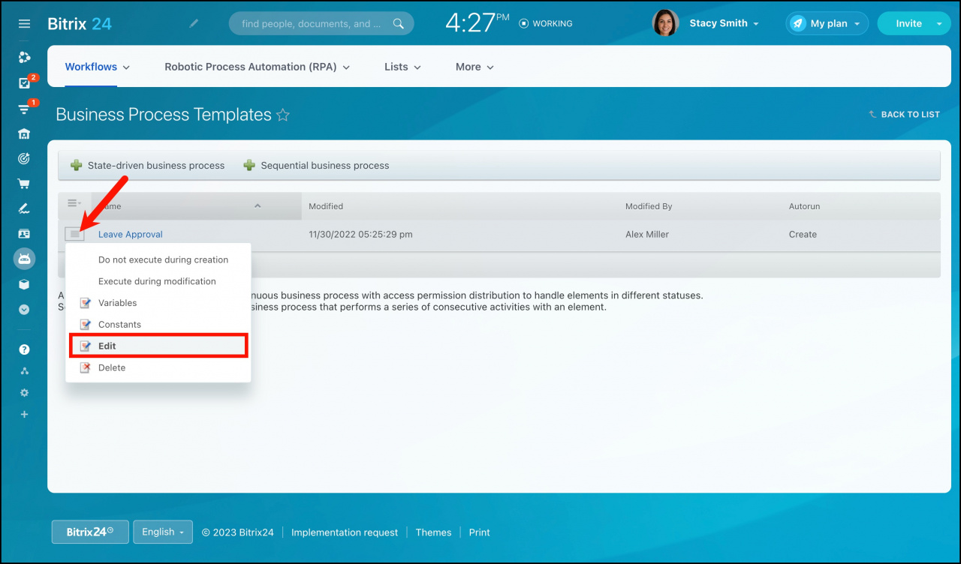The width and height of the screenshot is (961, 564).
Task: Add a State-driven business process
Action: (148, 165)
